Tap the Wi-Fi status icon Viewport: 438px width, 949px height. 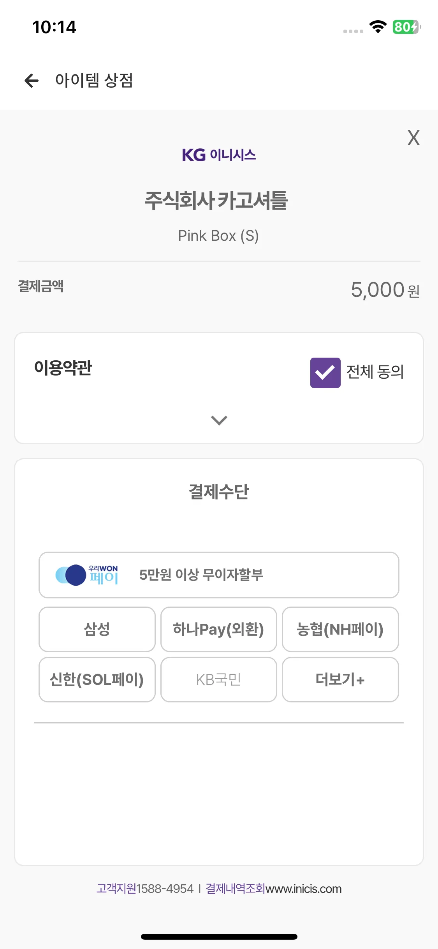378,27
